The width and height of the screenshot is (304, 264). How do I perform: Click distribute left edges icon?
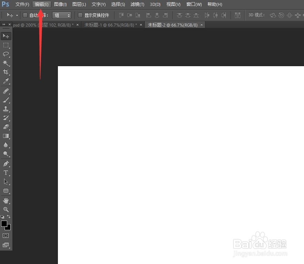[207, 15]
